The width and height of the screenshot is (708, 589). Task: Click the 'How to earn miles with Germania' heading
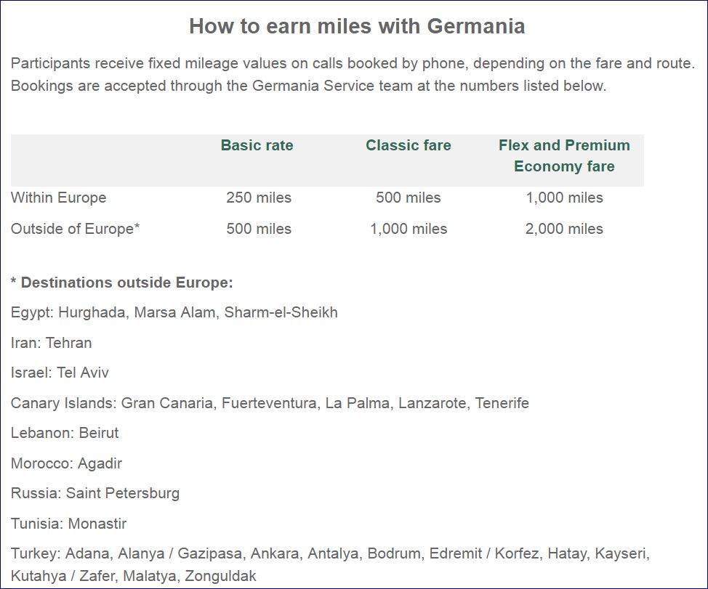click(357, 26)
